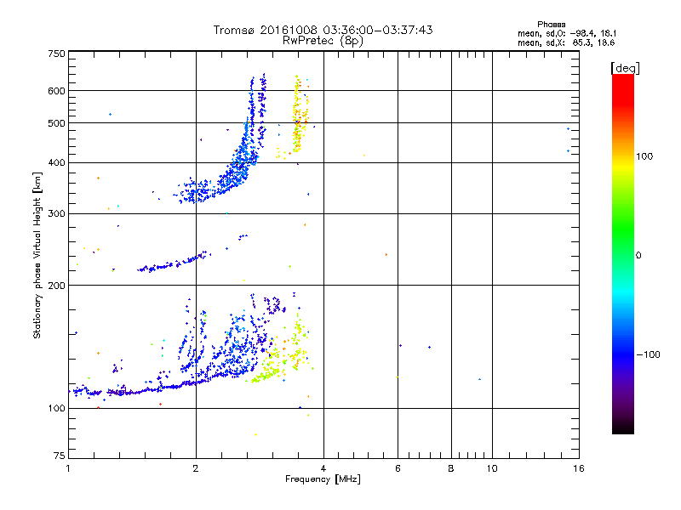Click the colorbar '-100' tick label
The width and height of the screenshot is (681, 510).
click(x=648, y=354)
